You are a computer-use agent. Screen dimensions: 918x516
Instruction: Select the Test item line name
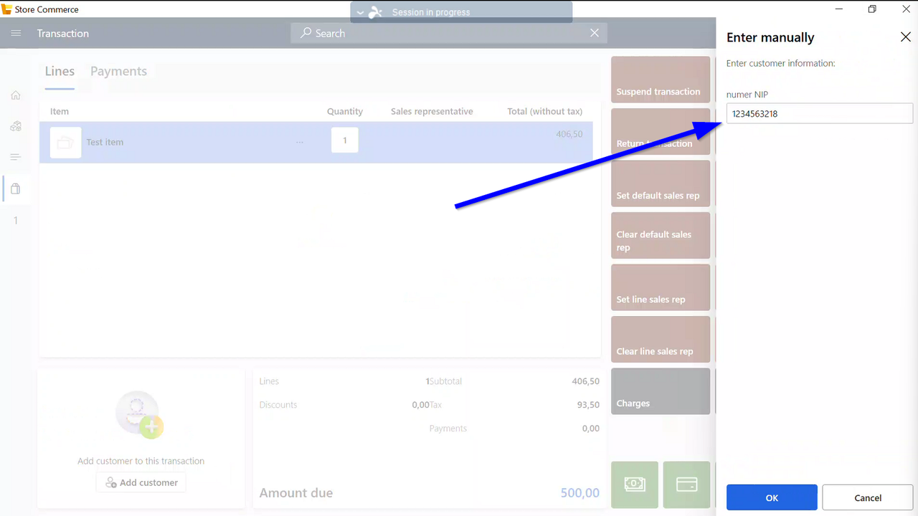[x=105, y=142]
